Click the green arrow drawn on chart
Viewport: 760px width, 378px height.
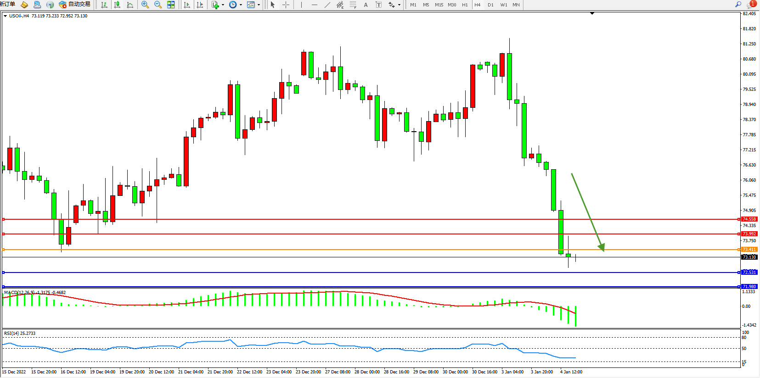(x=587, y=212)
